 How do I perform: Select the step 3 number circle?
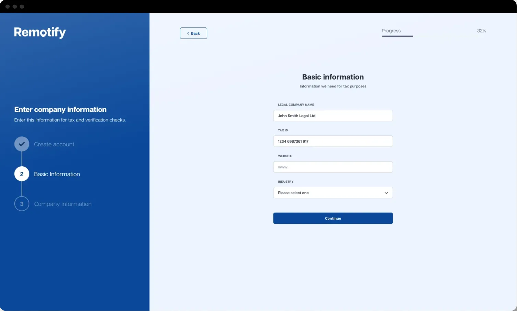point(22,204)
